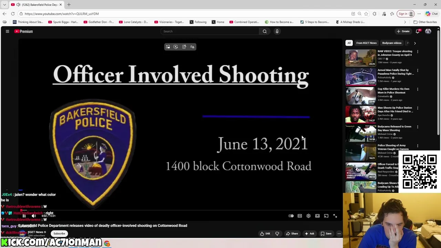Open Cop Killer Murders His Own Mom title
This screenshot has height=248, width=441.
[x=393, y=91]
